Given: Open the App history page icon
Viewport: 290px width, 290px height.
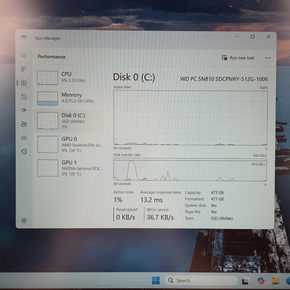Looking at the screenshot, I should click(x=24, y=97).
